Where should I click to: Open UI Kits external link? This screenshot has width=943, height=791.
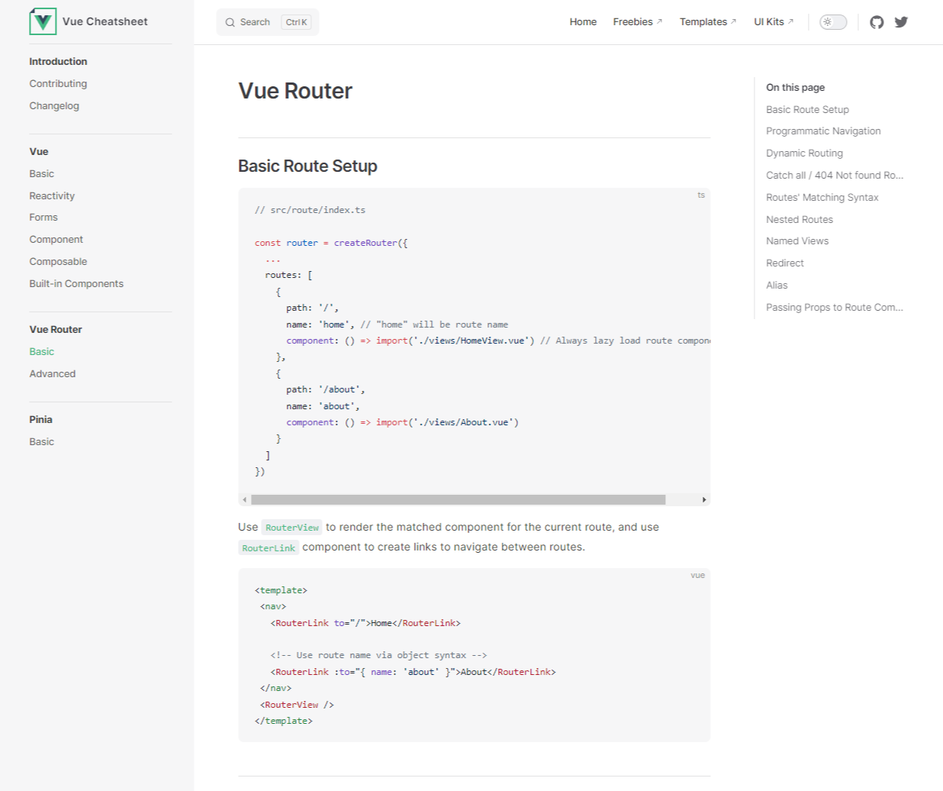[x=774, y=22]
